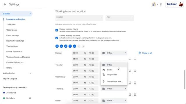This screenshot has height=104, width=186.
Task: Click the page vertical scrollbar
Action: (x=185, y=80)
